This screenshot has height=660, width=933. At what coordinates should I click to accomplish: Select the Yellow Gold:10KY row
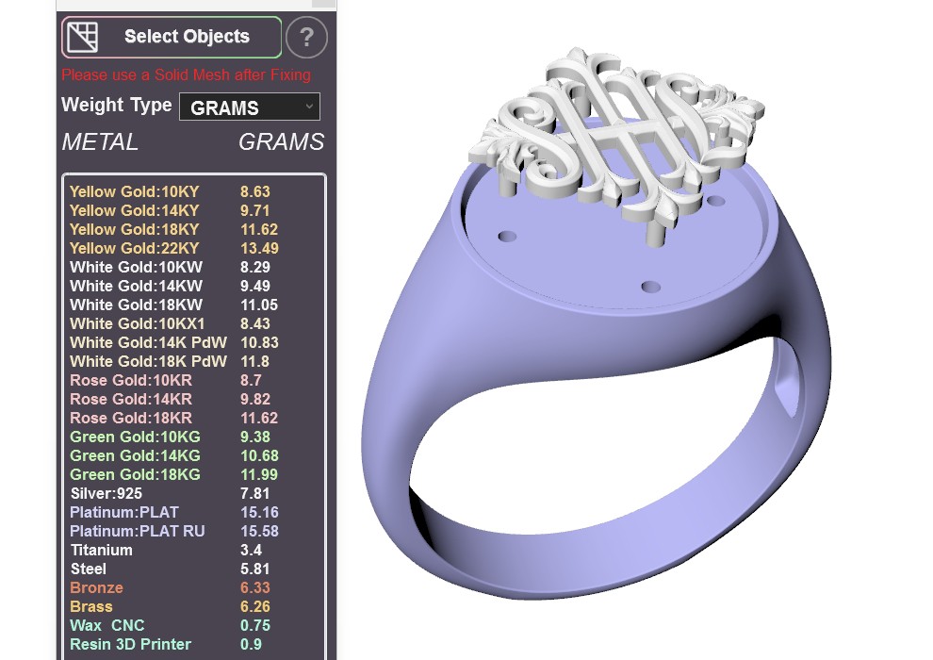tap(194, 191)
